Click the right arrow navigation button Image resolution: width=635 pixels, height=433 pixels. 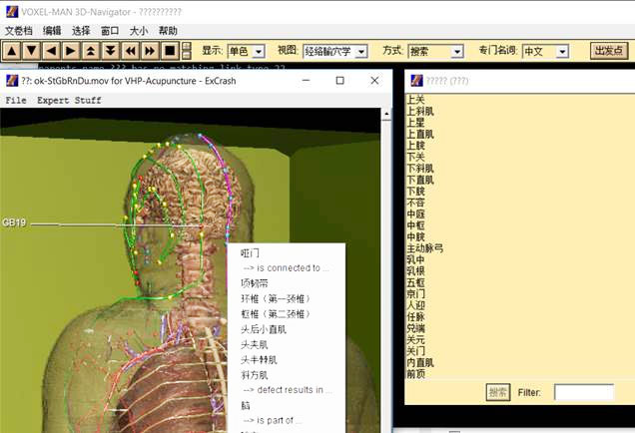(x=71, y=51)
